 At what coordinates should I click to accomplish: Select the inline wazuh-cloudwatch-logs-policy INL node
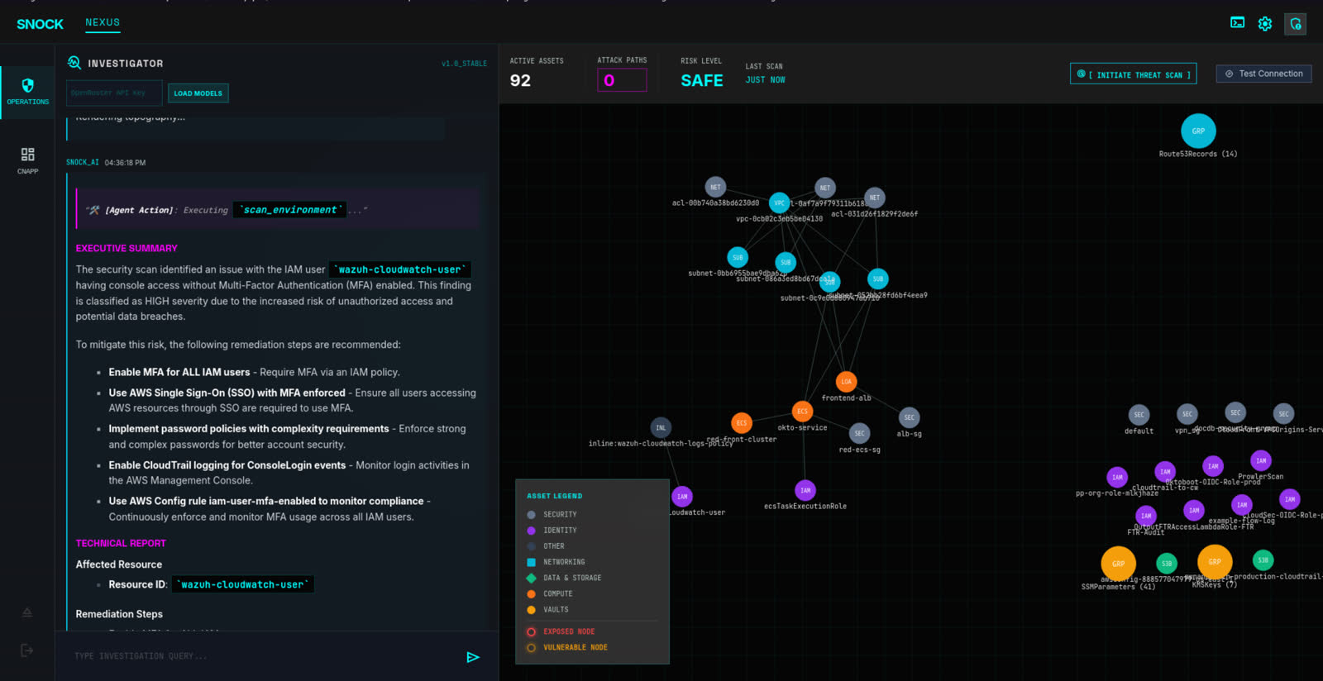tap(661, 427)
